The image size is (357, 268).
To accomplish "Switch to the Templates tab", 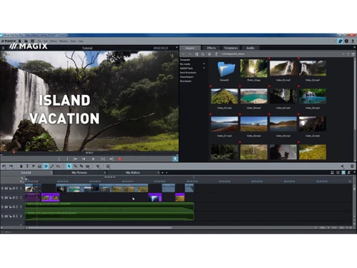I will pos(231,48).
